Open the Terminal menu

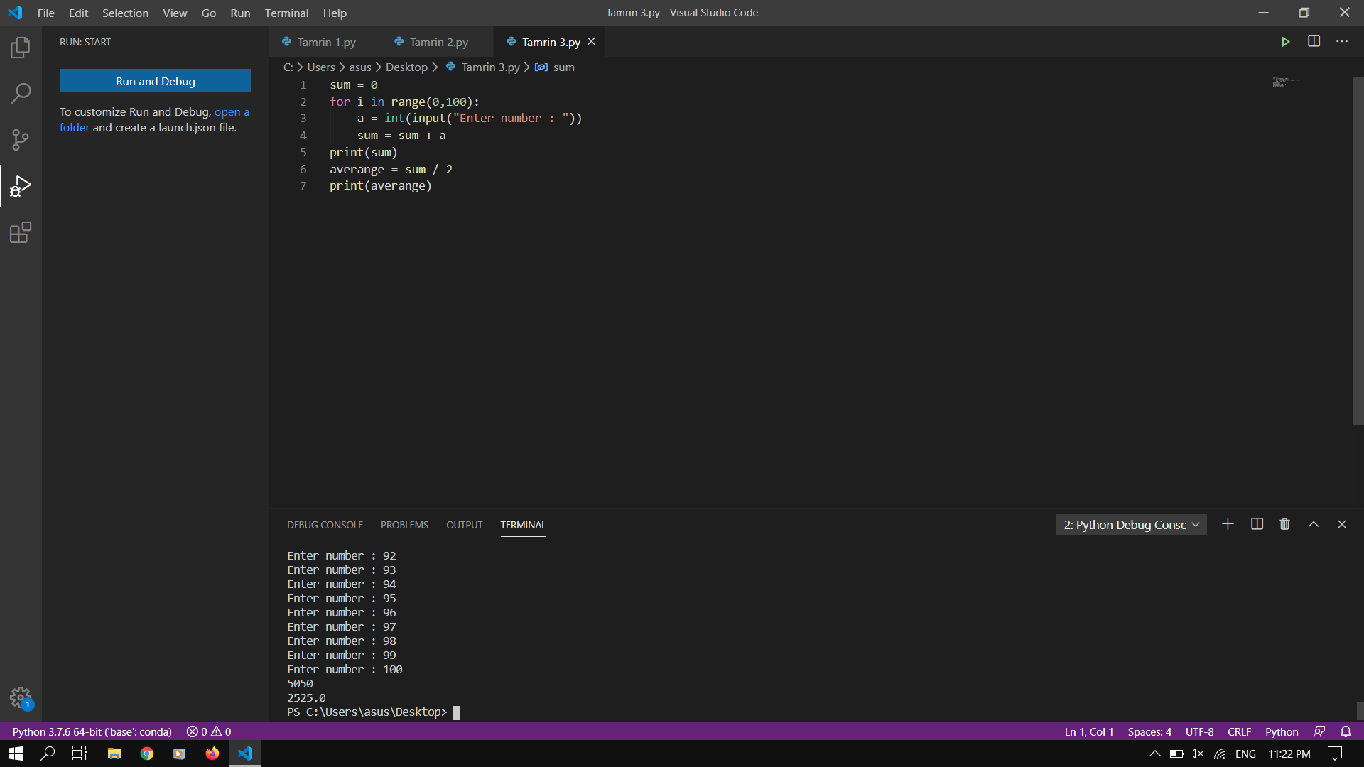(286, 13)
